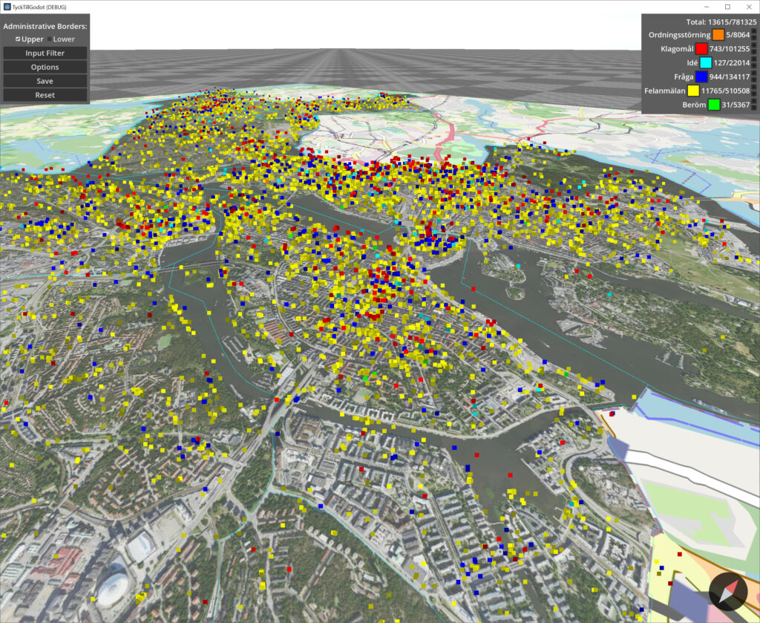
Task: Reset the visualization with the Reset button
Action: (44, 95)
